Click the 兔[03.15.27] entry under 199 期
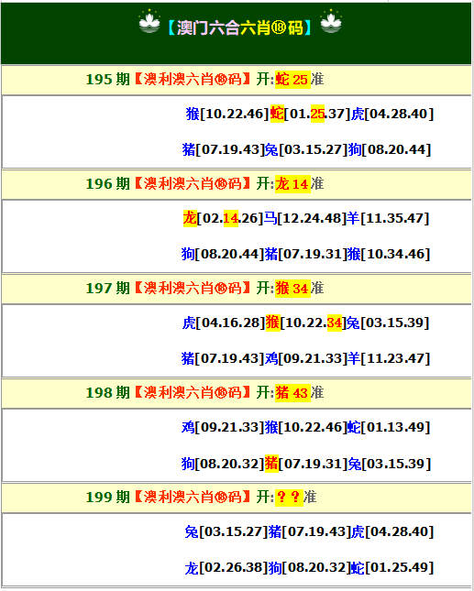 (226, 531)
